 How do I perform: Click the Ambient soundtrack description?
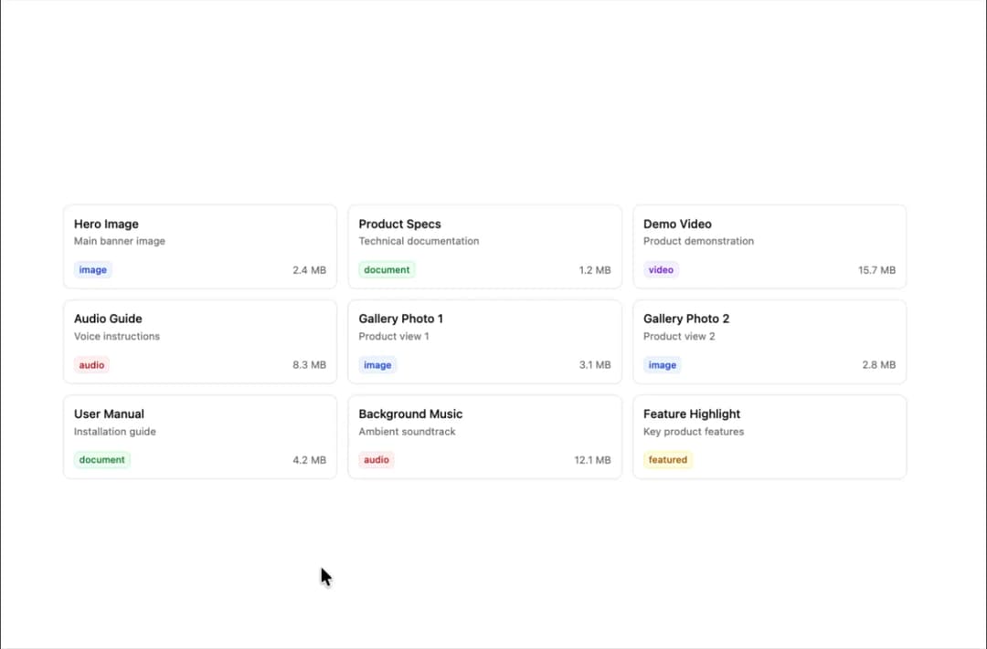[x=408, y=432]
